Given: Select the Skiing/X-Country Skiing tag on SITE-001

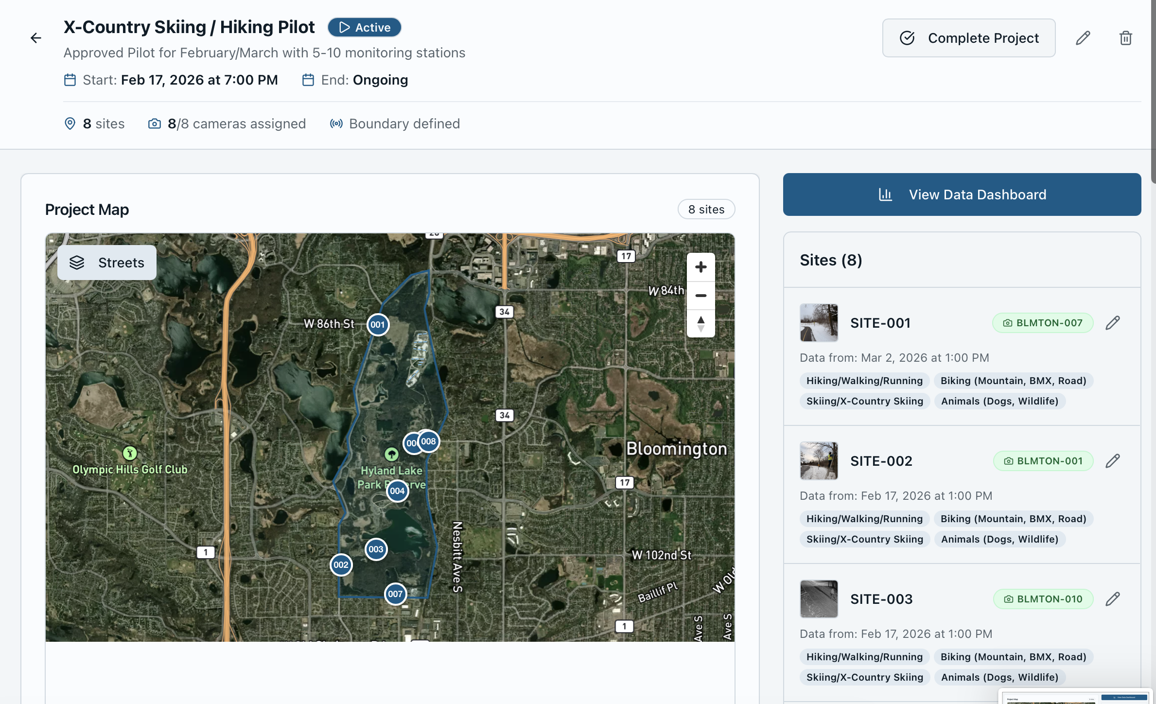Looking at the screenshot, I should point(864,401).
